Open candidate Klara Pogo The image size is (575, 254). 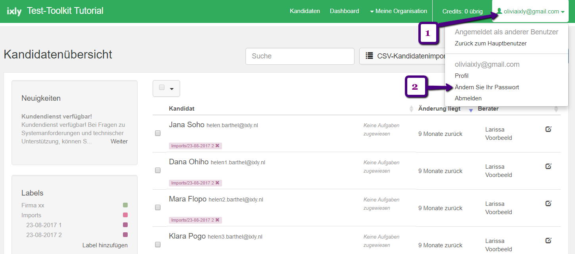click(x=187, y=236)
